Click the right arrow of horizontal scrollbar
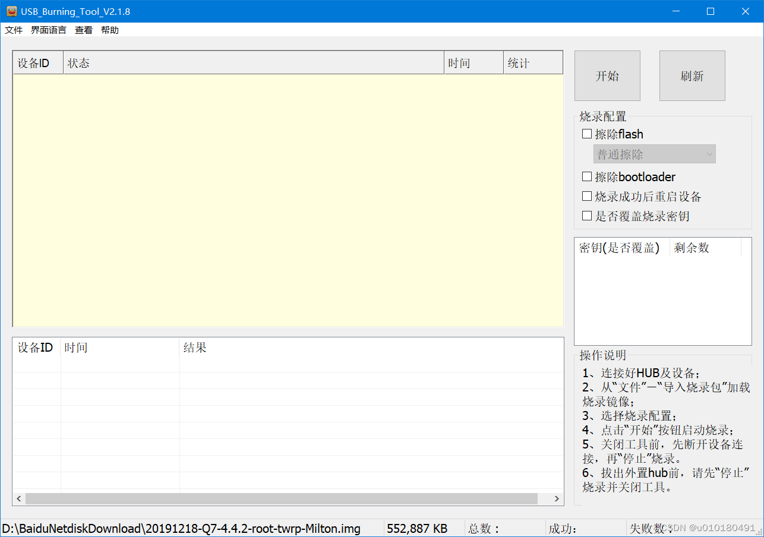764x537 pixels. (557, 498)
